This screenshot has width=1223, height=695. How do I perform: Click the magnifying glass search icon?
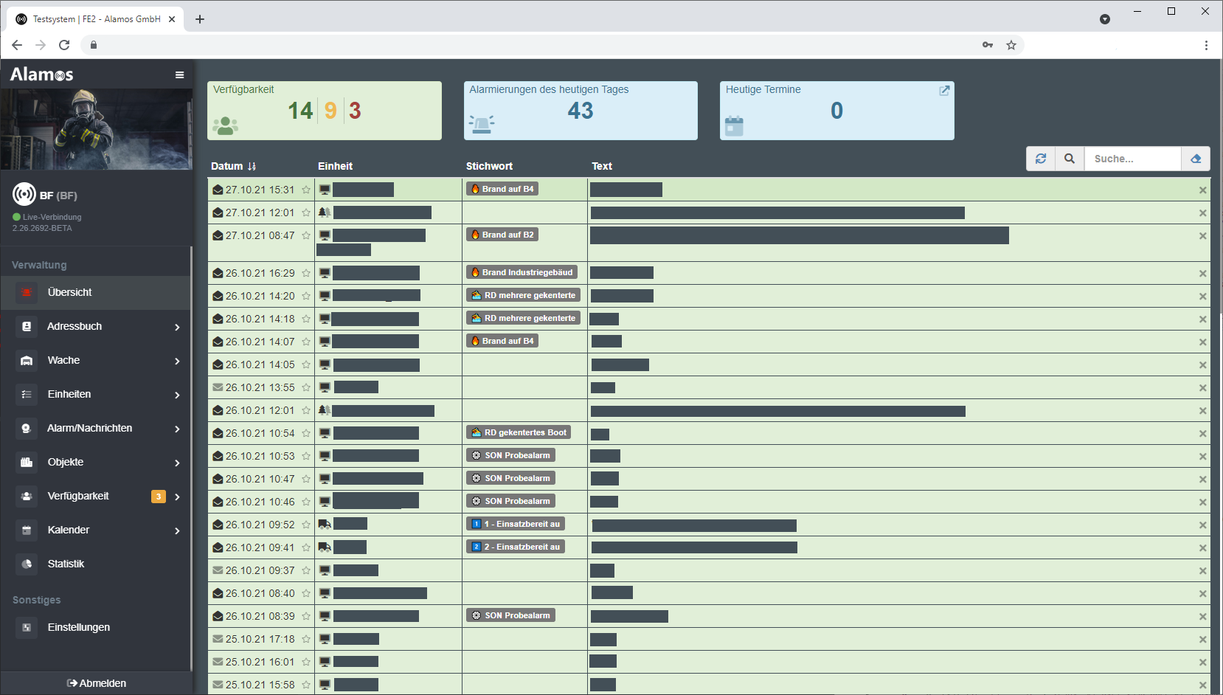(1070, 159)
